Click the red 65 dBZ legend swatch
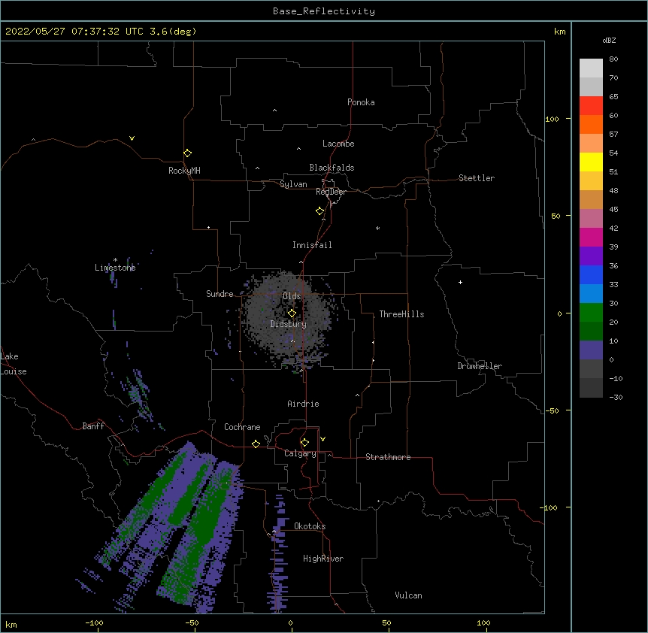 (x=591, y=105)
